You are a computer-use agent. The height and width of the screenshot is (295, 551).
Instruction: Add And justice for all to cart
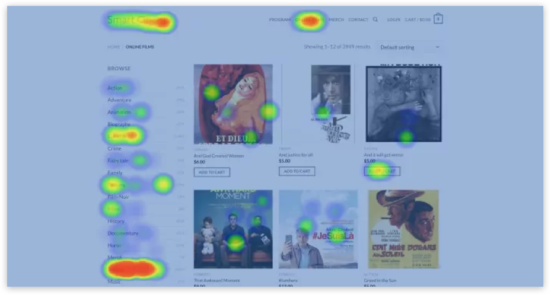coord(297,171)
